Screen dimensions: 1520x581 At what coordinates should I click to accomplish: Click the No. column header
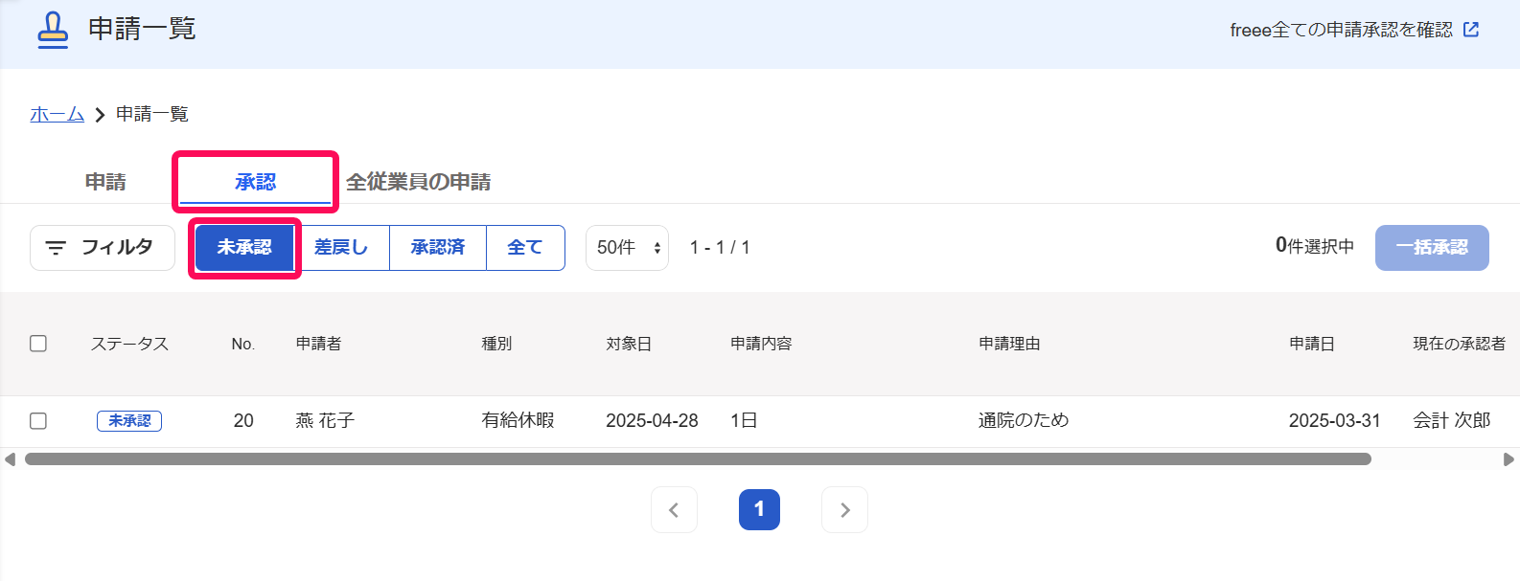tap(243, 345)
